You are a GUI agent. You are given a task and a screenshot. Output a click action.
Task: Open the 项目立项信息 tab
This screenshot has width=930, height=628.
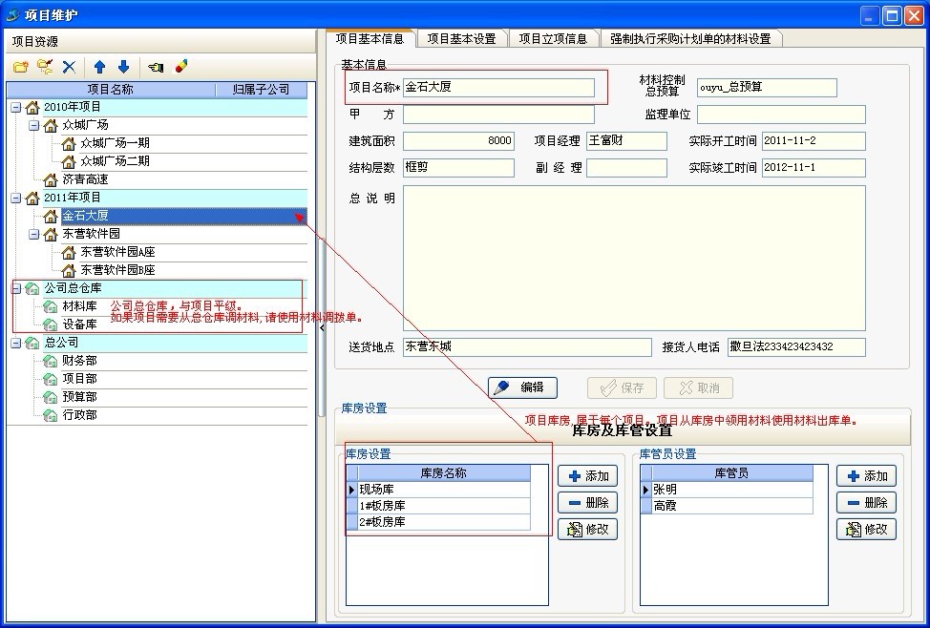click(553, 39)
